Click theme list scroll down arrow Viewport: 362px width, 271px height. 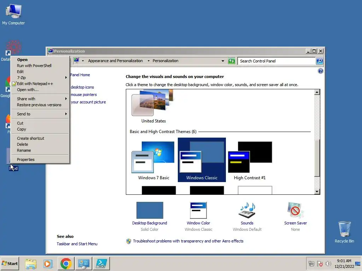pos(317,192)
